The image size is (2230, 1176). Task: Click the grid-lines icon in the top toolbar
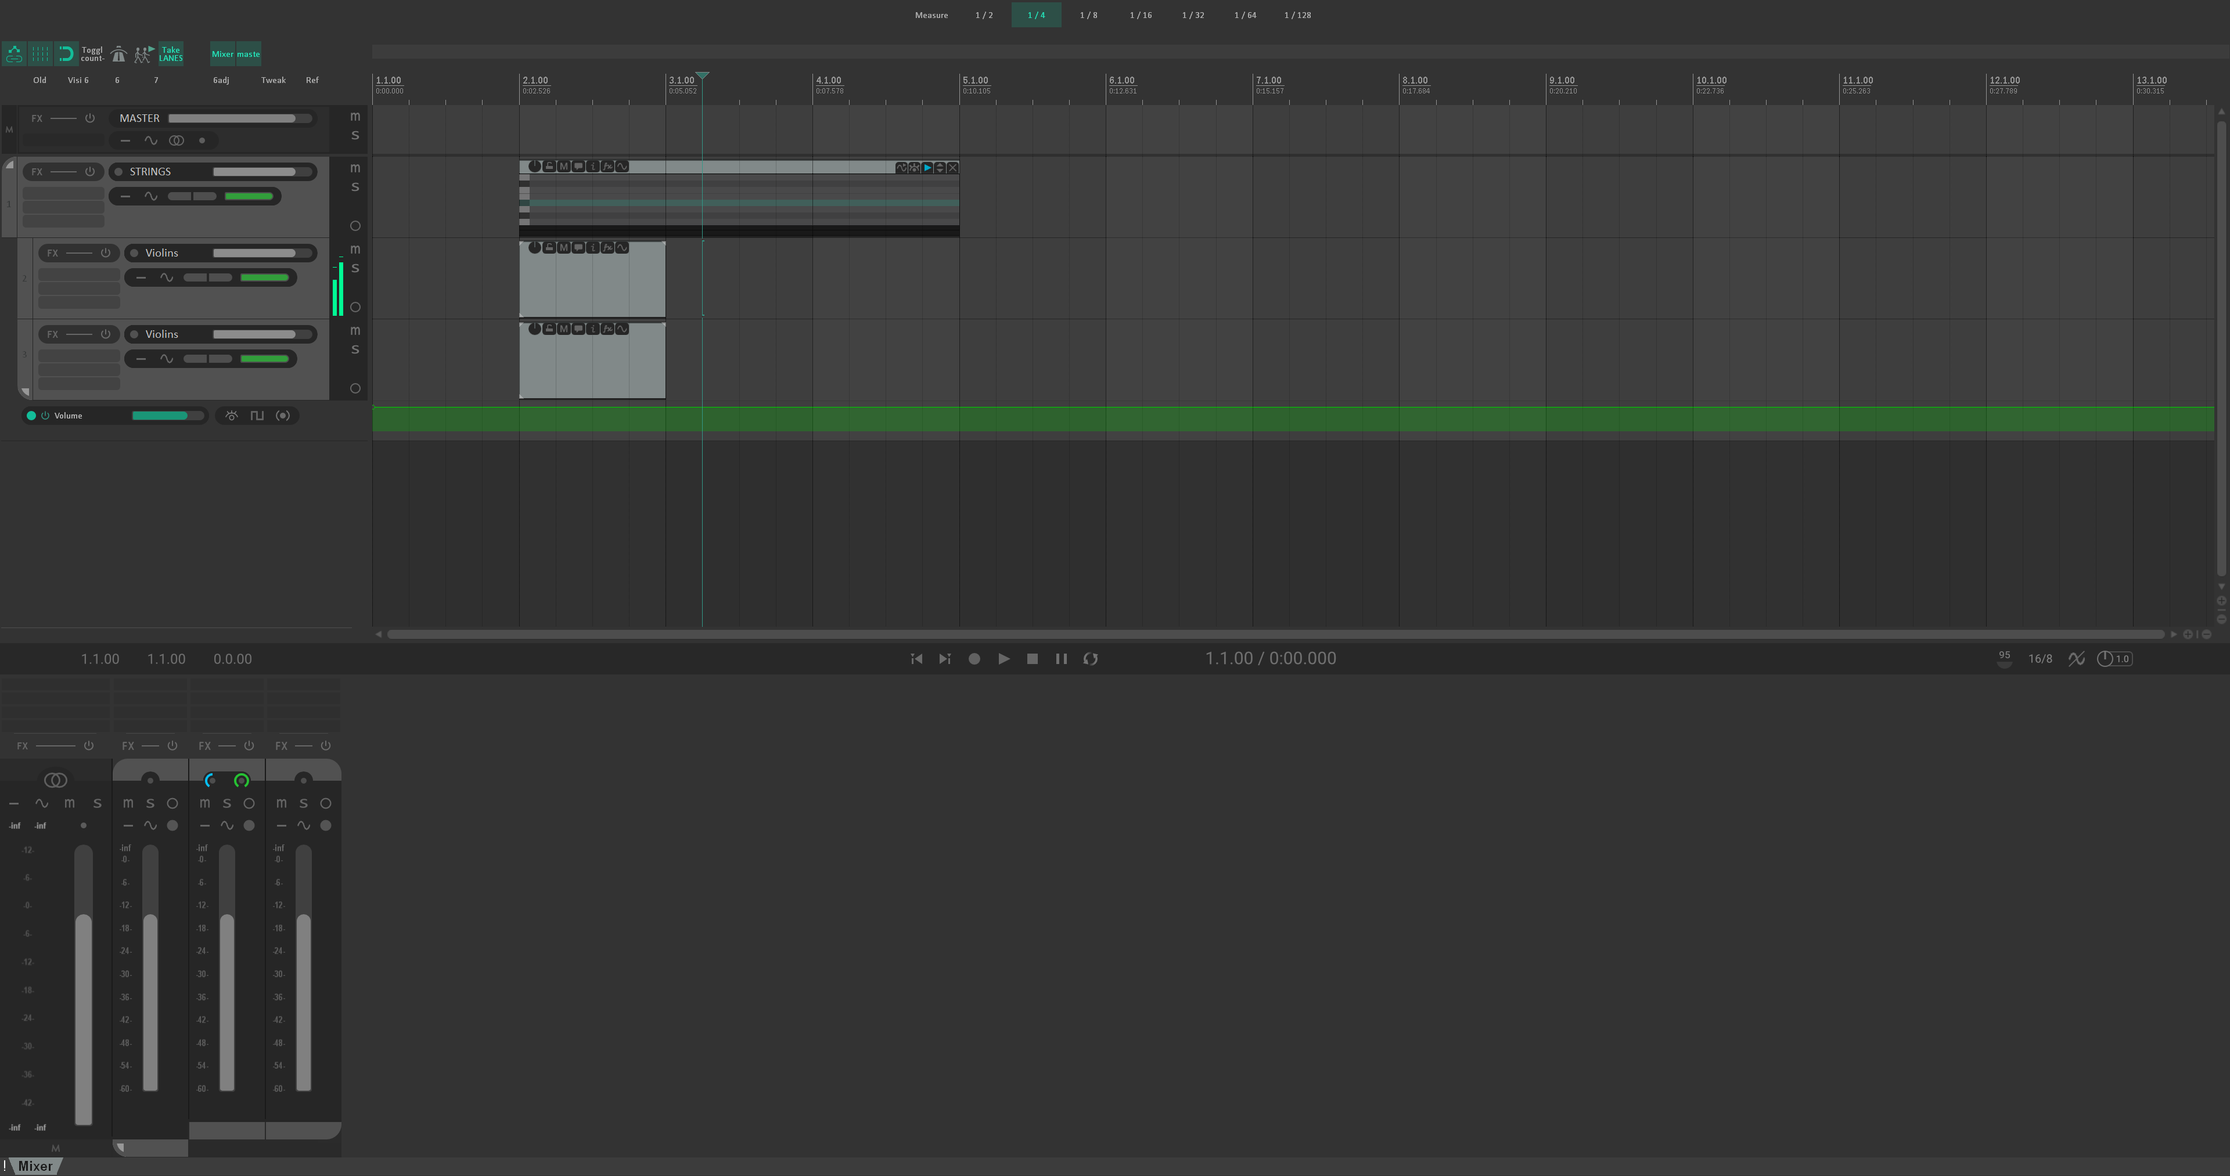(40, 53)
